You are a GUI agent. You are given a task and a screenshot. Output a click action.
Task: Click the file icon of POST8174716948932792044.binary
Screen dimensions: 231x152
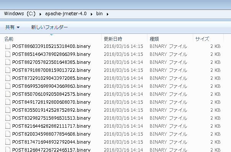[8, 142]
